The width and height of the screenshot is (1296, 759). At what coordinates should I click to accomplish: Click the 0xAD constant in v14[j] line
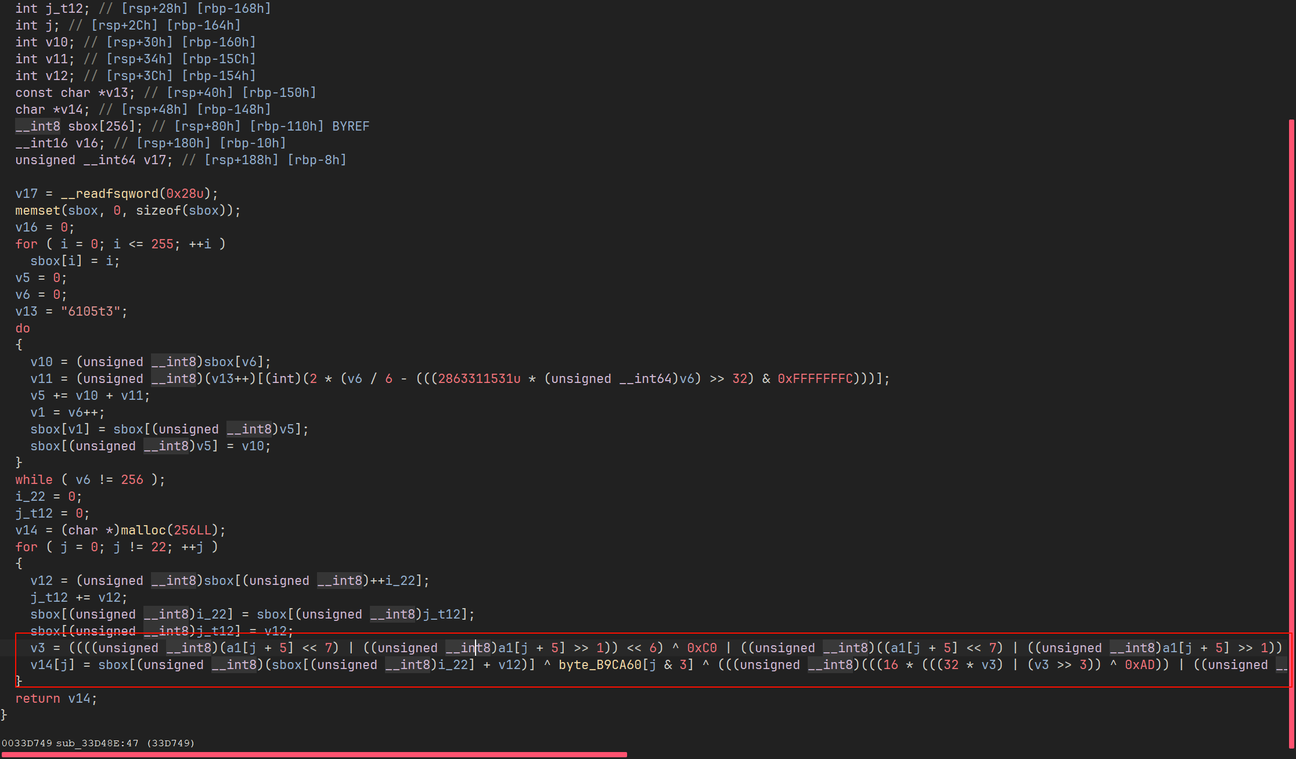(x=1140, y=665)
